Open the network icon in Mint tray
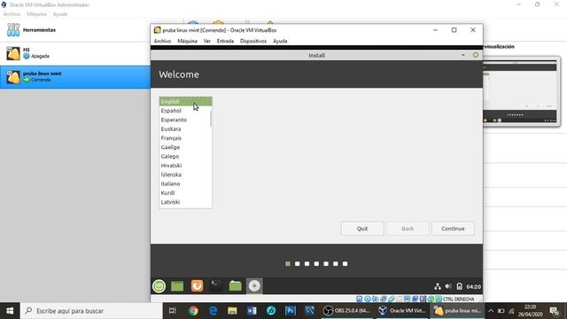 [x=438, y=286]
